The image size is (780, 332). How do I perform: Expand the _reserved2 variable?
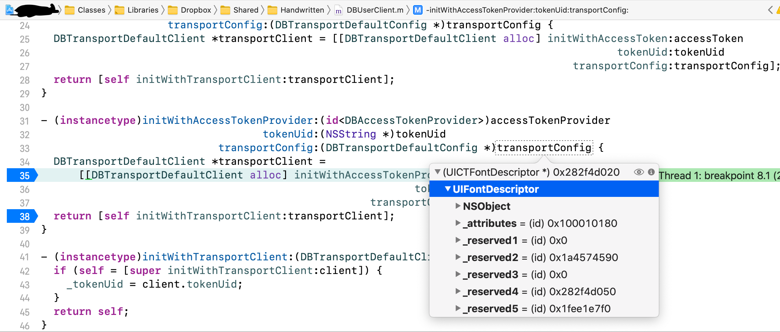point(458,257)
